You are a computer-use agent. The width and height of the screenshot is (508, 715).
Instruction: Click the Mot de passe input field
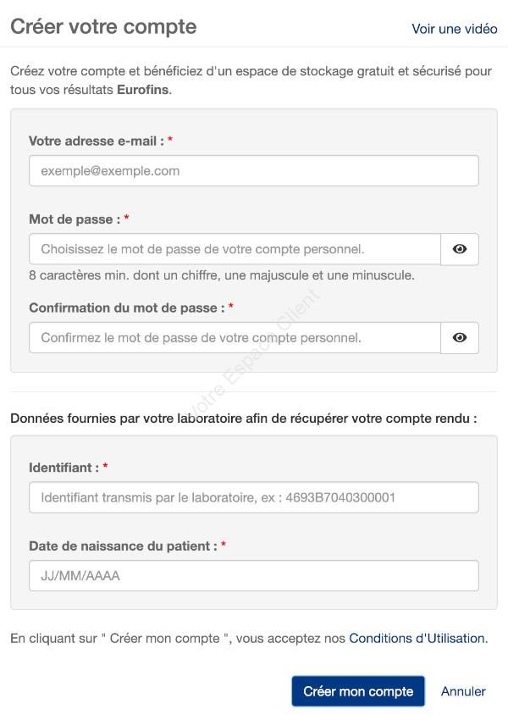(x=235, y=249)
